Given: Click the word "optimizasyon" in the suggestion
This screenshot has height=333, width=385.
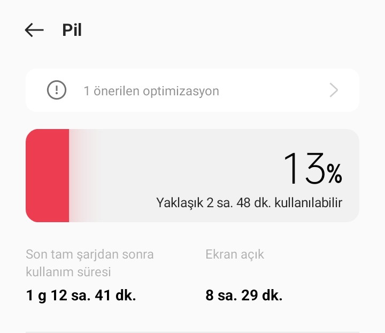Looking at the screenshot, I should [181, 91].
